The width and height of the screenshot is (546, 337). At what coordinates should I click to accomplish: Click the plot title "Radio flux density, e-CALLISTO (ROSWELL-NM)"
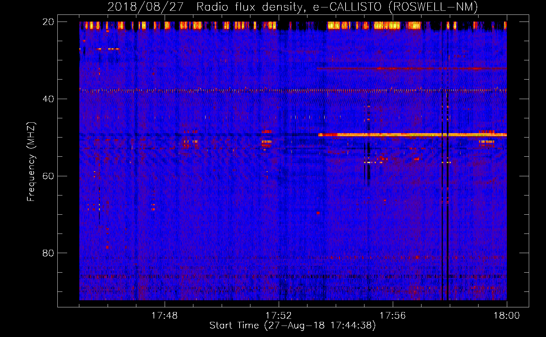coord(337,7)
